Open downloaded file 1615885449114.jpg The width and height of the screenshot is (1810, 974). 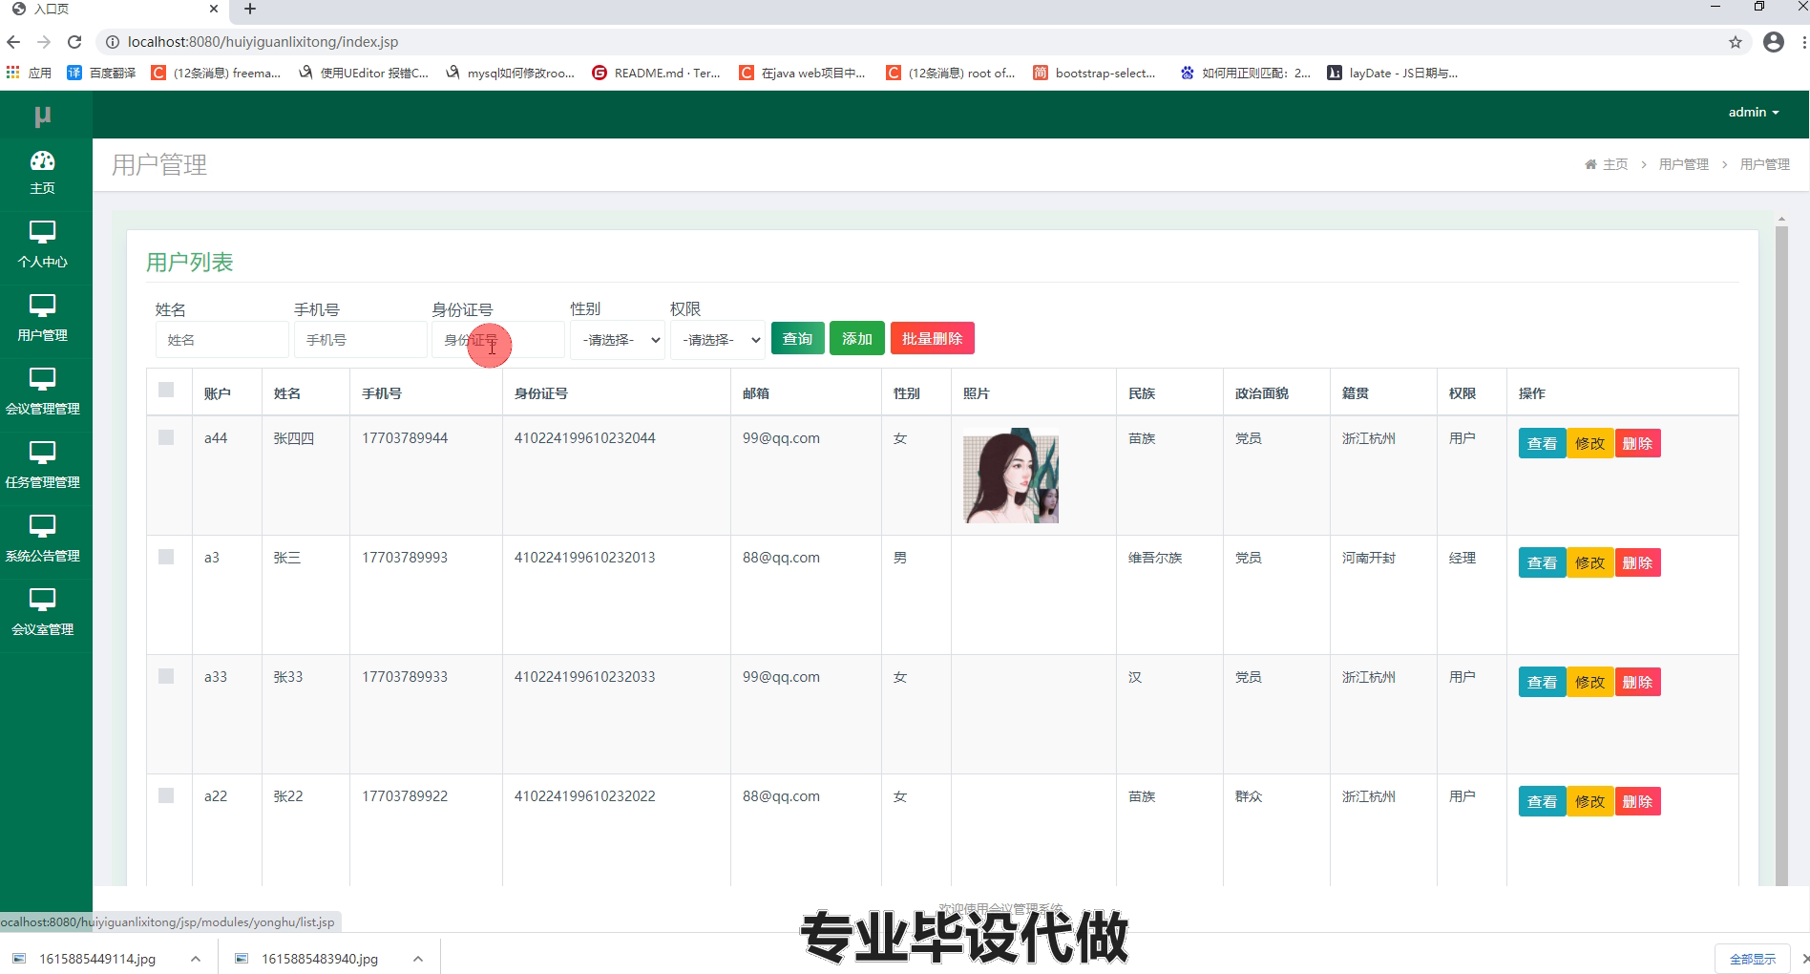tap(96, 959)
